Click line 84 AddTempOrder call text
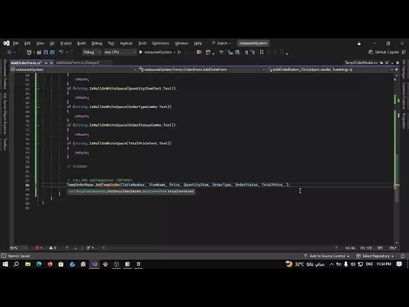The width and height of the screenshot is (409, 307). click(x=178, y=185)
